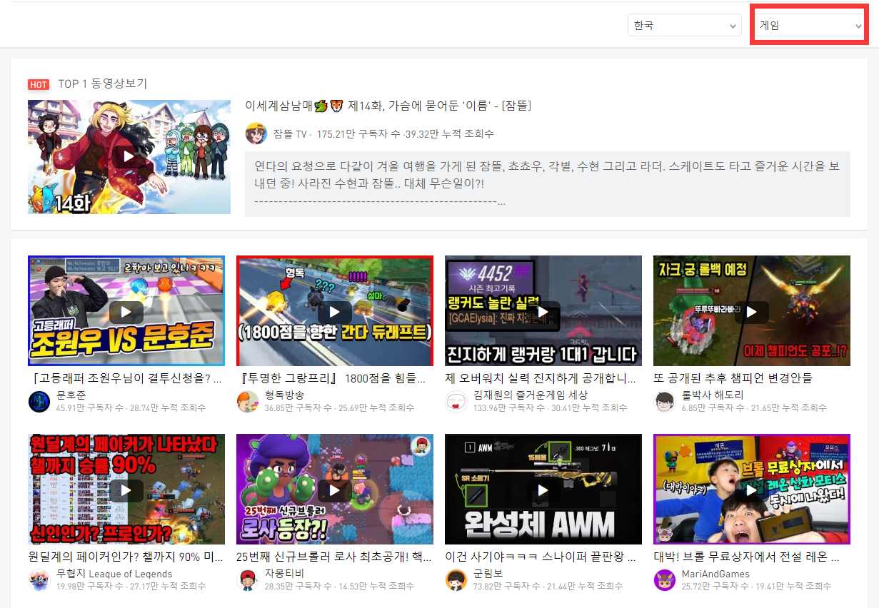Click TOP 1 동영상보기 heading

103,83
